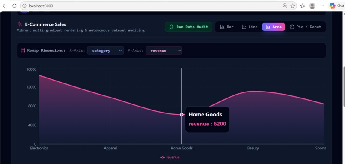The width and height of the screenshot is (345, 164).
Task: Click the E-Commerce Sales heading
Action: (x=45, y=24)
